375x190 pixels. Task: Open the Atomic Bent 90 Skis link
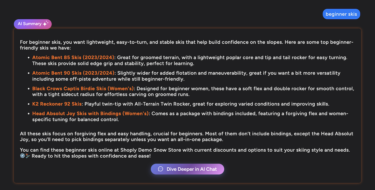coord(73,73)
